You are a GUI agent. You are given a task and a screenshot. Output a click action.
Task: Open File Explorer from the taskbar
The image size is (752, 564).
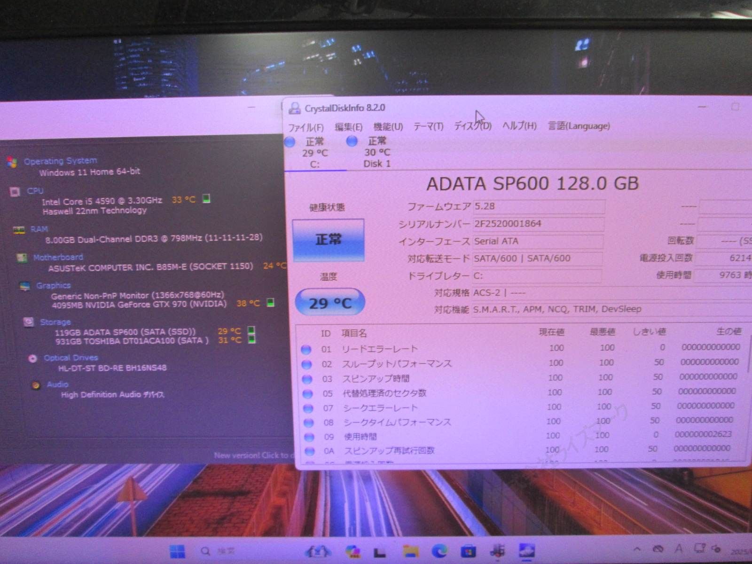pyautogui.click(x=410, y=551)
